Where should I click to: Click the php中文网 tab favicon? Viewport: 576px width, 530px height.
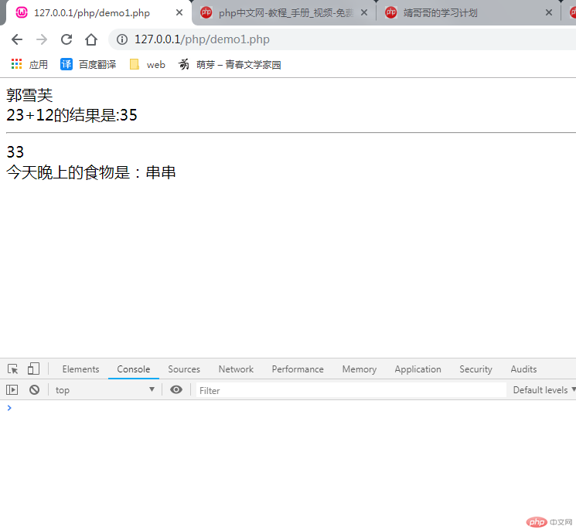click(x=206, y=13)
